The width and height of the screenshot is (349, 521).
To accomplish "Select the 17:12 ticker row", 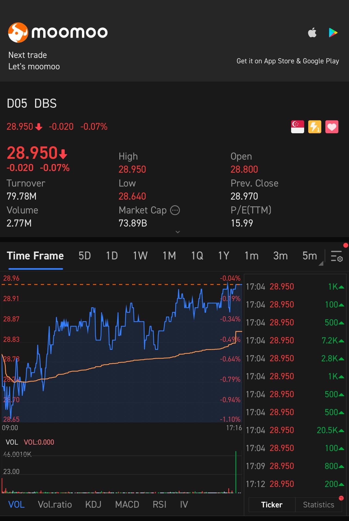I will [295, 484].
